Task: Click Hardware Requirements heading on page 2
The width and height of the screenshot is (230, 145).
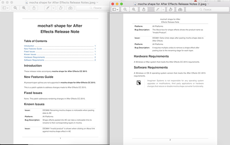Action: click(x=151, y=56)
